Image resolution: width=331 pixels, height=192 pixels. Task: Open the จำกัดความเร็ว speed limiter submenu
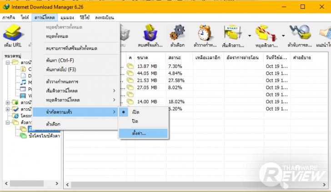coord(75,112)
